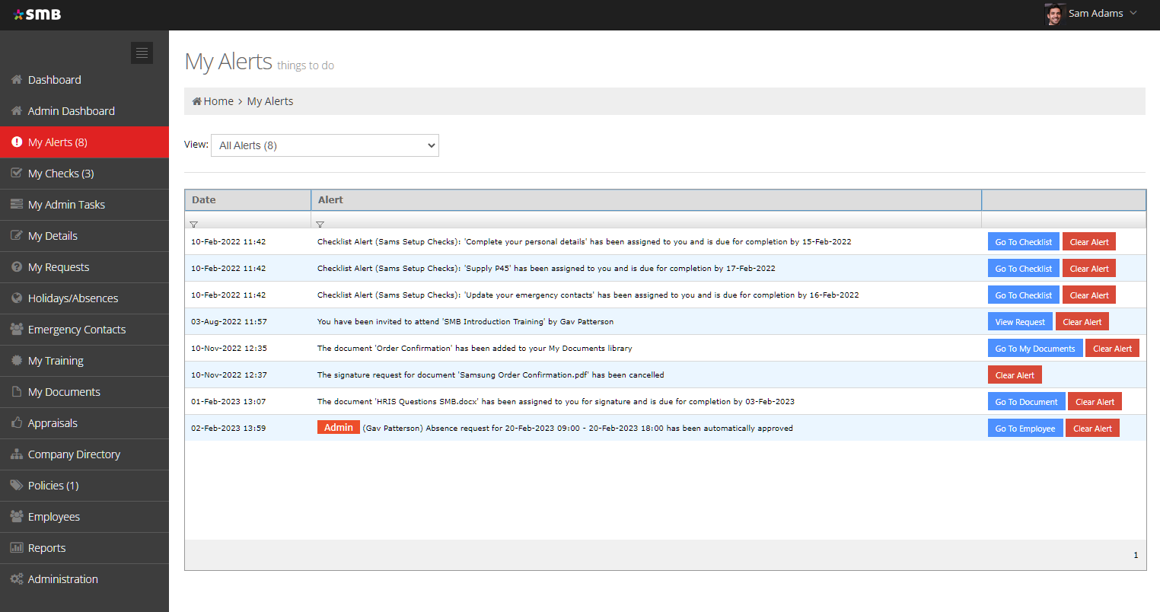This screenshot has width=1160, height=612.
Task: Click View Request for SMB Introduction Training
Action: point(1020,322)
